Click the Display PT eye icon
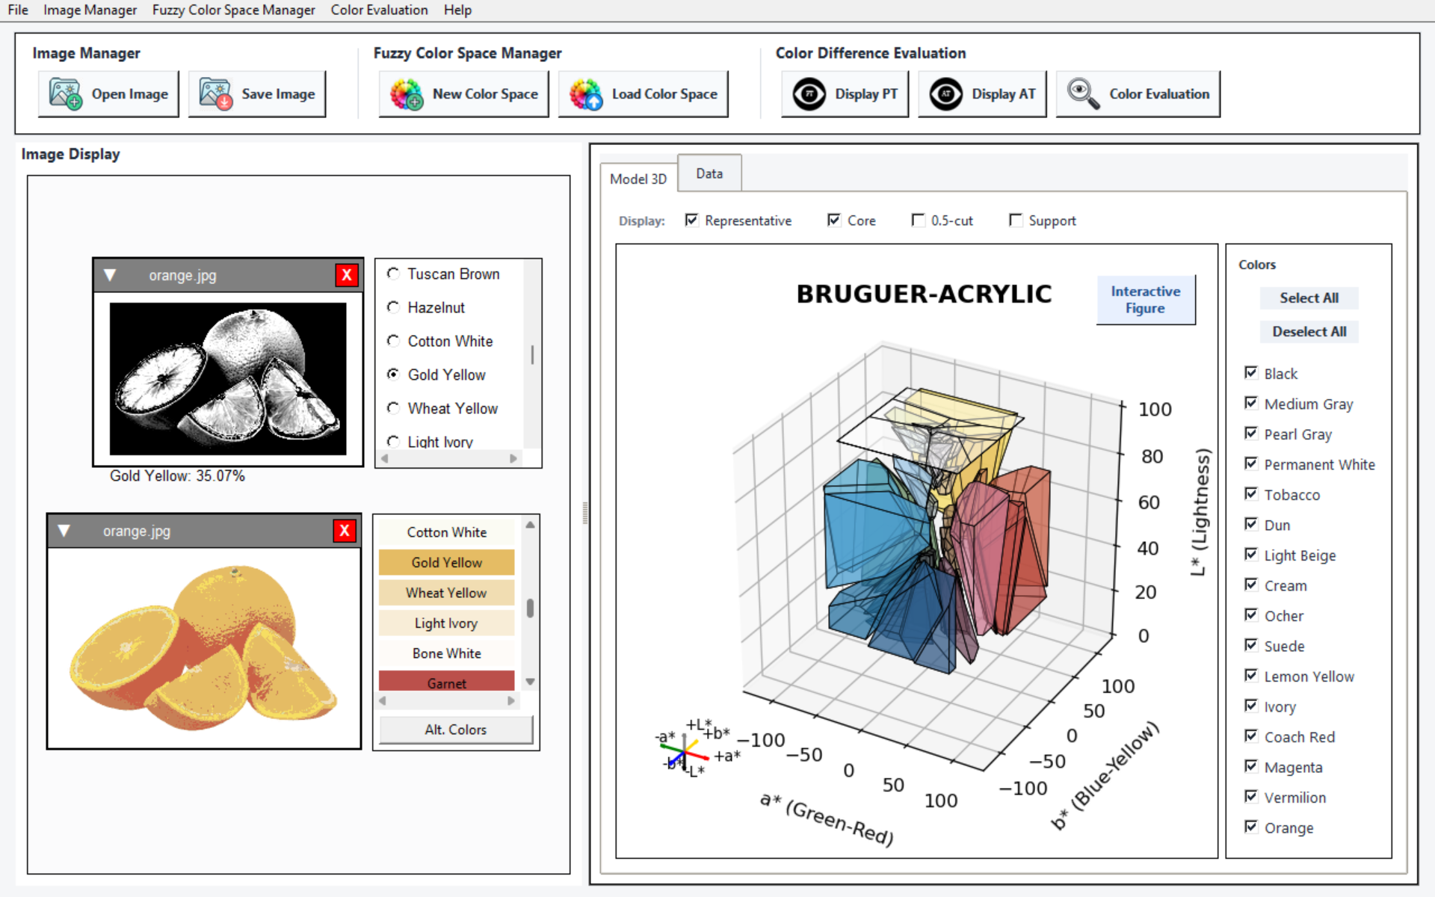The width and height of the screenshot is (1435, 897). 809,94
